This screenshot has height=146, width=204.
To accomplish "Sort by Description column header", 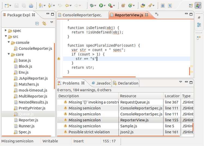I will pyautogui.click(x=88, y=96).
